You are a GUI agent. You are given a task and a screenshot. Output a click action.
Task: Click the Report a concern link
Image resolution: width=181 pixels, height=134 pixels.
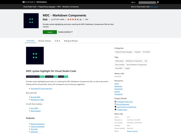(132, 131)
